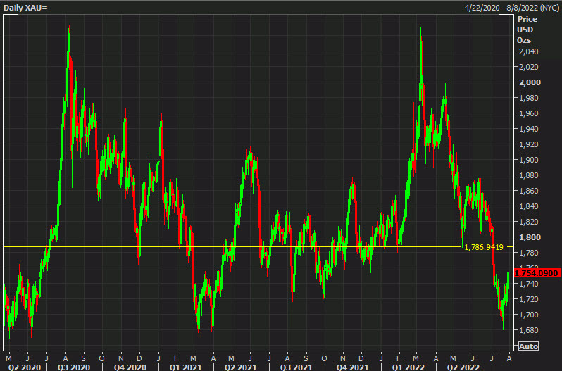Click the 2,020 price axis label
Image resolution: width=562 pixels, height=371 pixels.
[x=529, y=67]
